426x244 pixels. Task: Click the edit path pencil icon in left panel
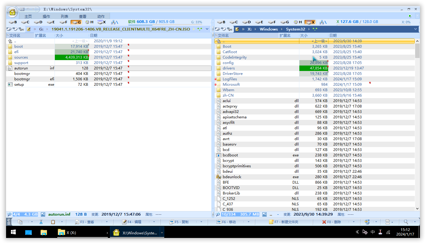[x=29, y=29]
